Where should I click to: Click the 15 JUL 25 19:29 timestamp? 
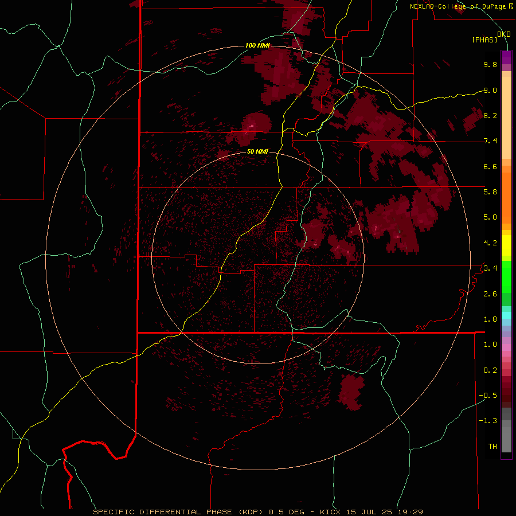384,512
